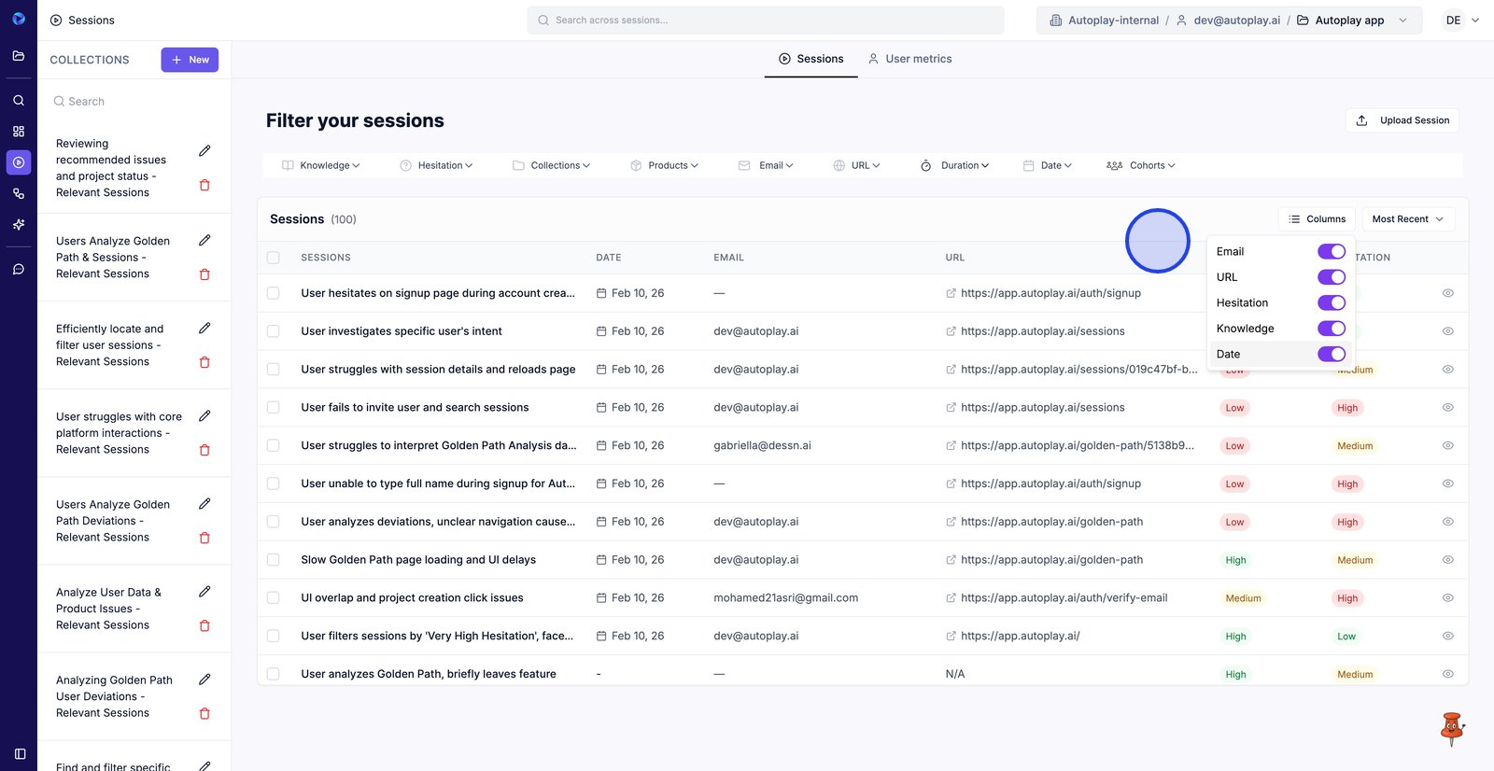The height and width of the screenshot is (771, 1494).
Task: View session via eye icon for Slow Golden Path row
Action: (x=1447, y=560)
